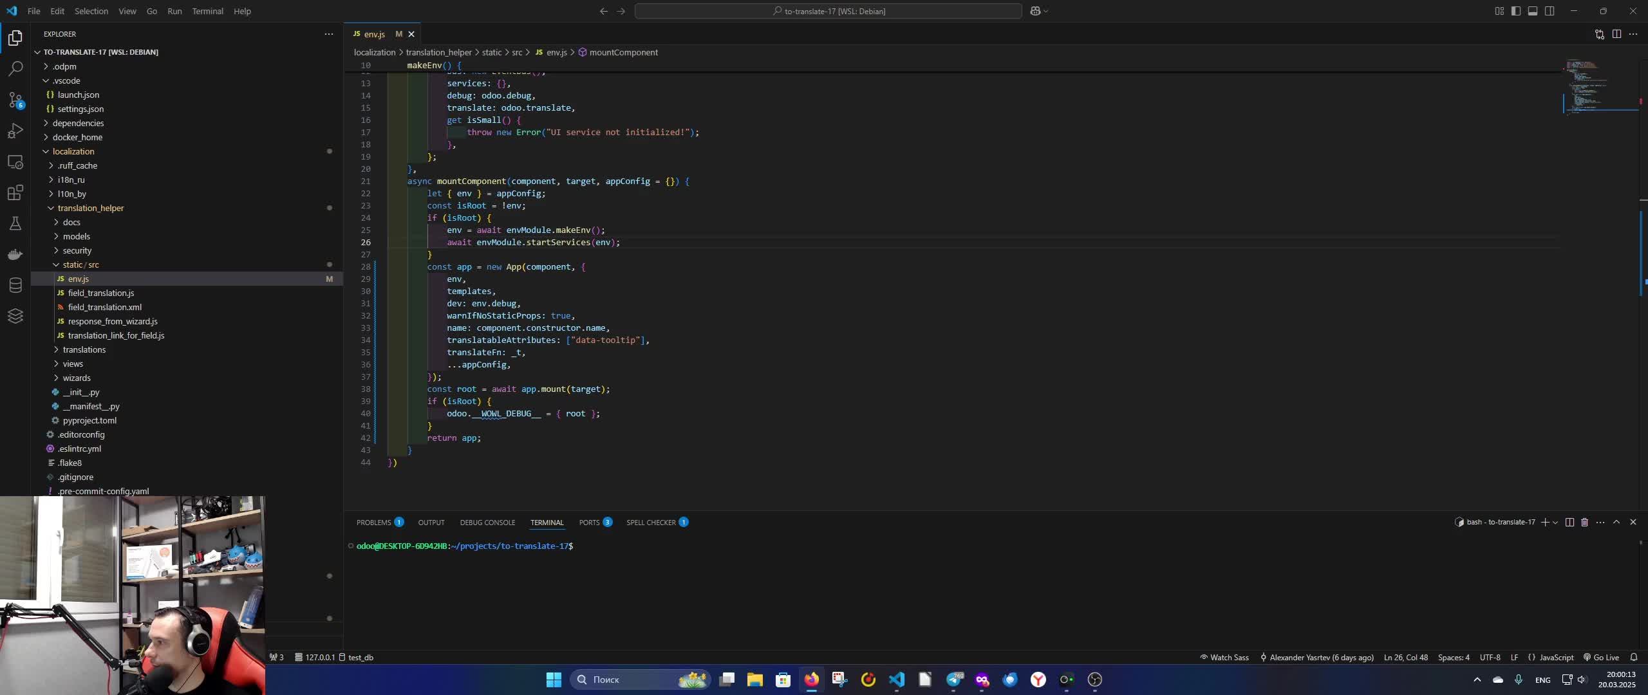Open the Testing flask view
The height and width of the screenshot is (695, 1648).
click(x=15, y=223)
